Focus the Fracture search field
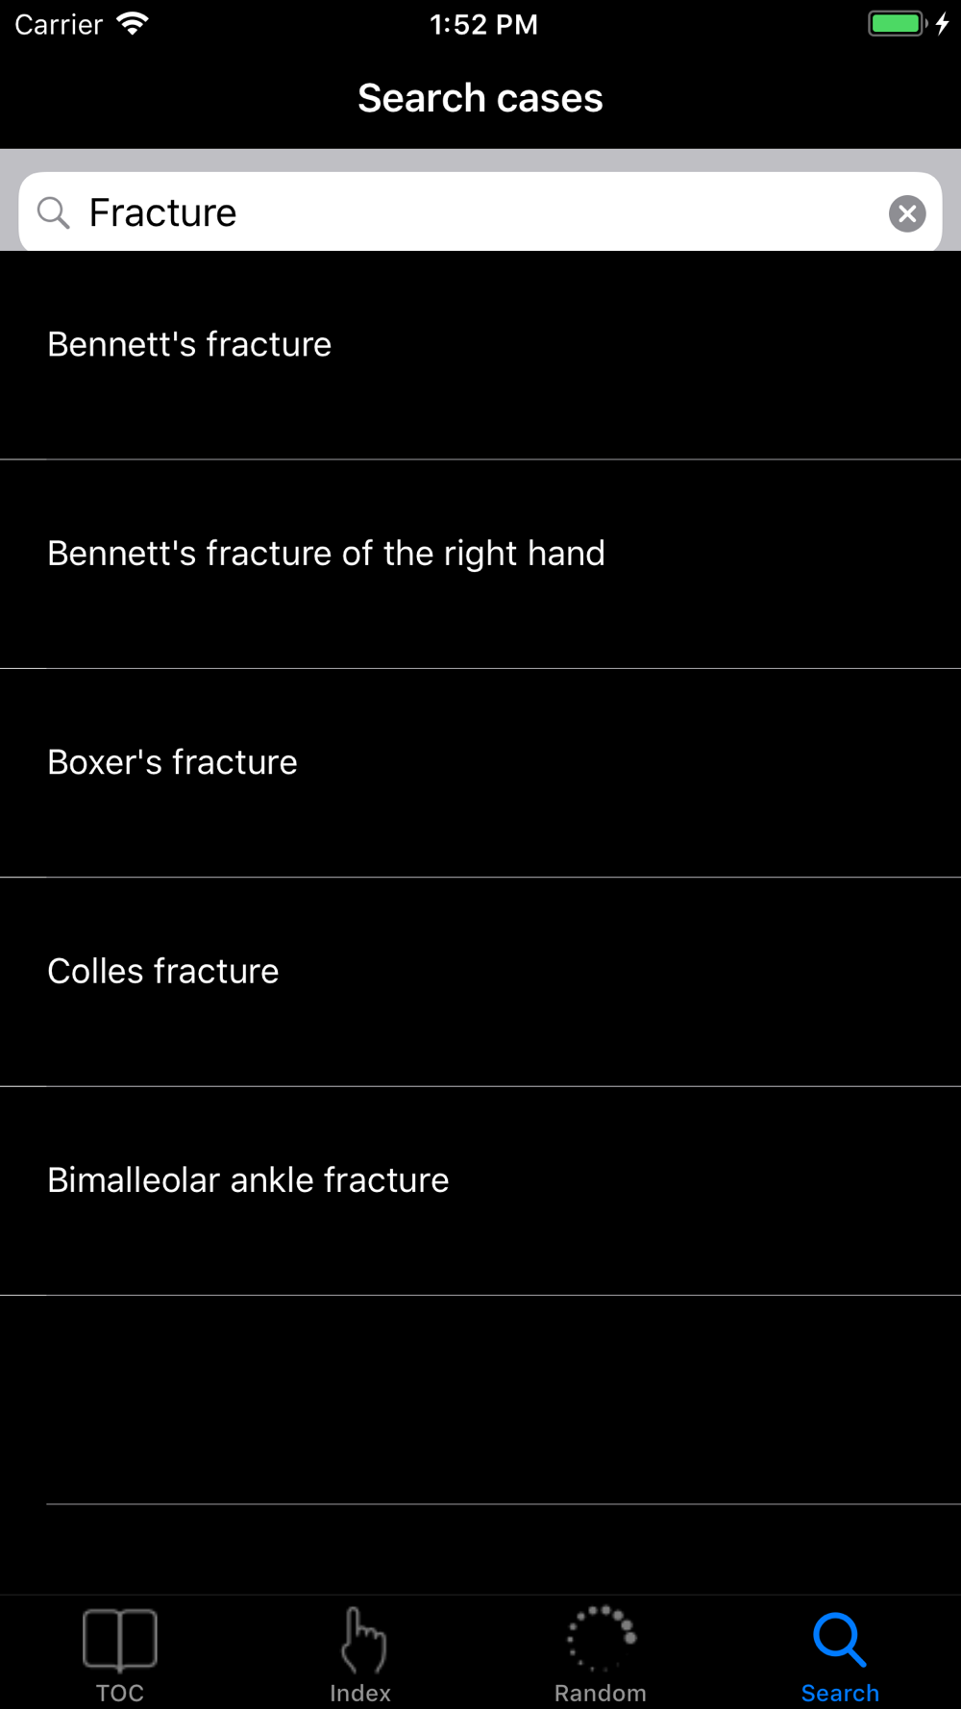The height and width of the screenshot is (1709, 961). pyautogui.click(x=480, y=212)
